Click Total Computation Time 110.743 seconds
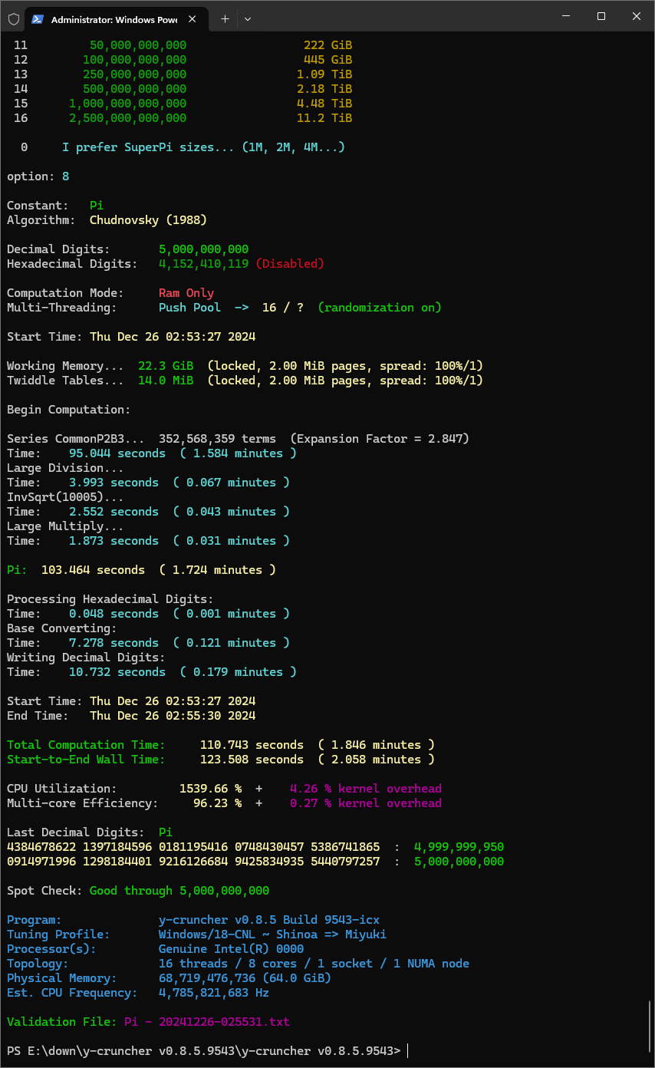This screenshot has width=655, height=1068. (252, 745)
